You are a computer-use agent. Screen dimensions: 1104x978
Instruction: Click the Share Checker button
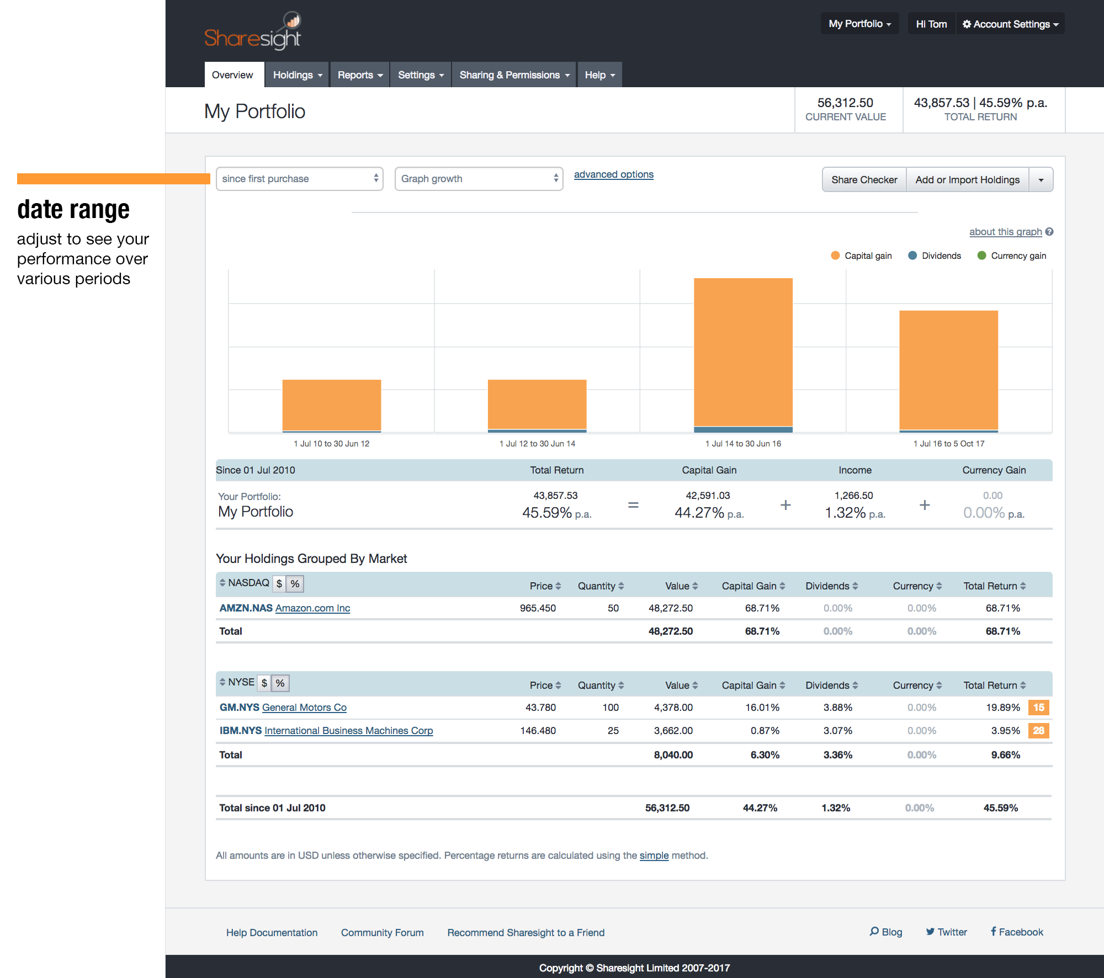(864, 180)
